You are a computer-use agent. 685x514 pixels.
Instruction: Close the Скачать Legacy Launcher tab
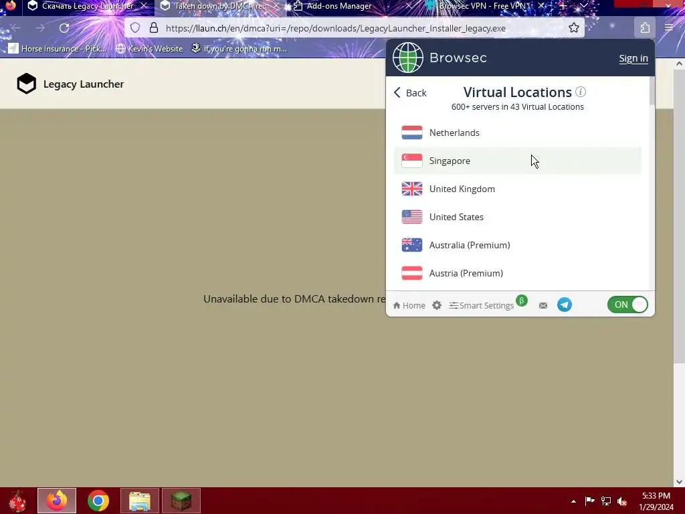coord(144,6)
